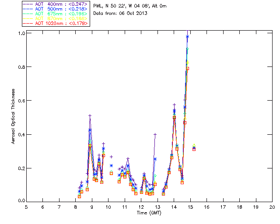Click the AOT 500nm legend entry
280x224 pixels.
tap(55, 9)
